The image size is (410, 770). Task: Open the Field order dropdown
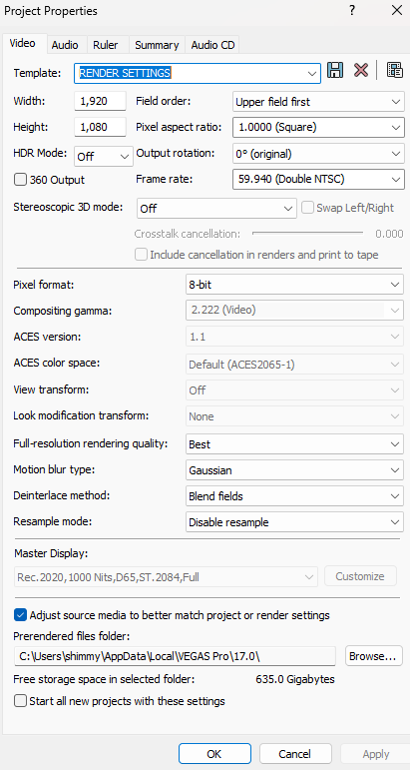[x=318, y=102]
